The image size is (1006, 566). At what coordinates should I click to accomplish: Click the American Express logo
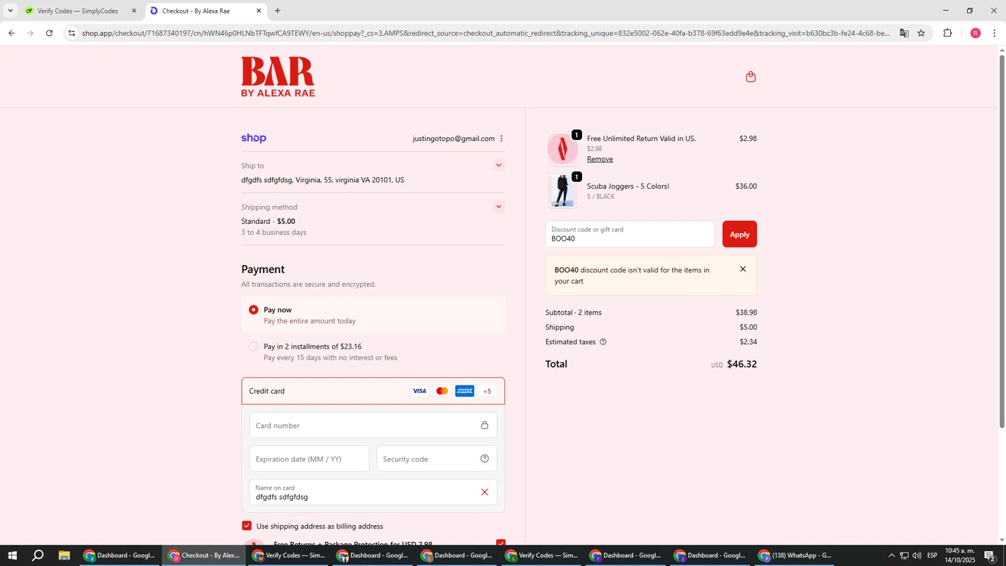click(465, 391)
